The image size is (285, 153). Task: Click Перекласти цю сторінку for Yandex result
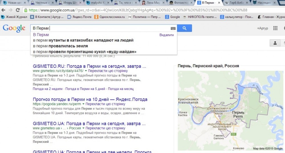point(105,104)
